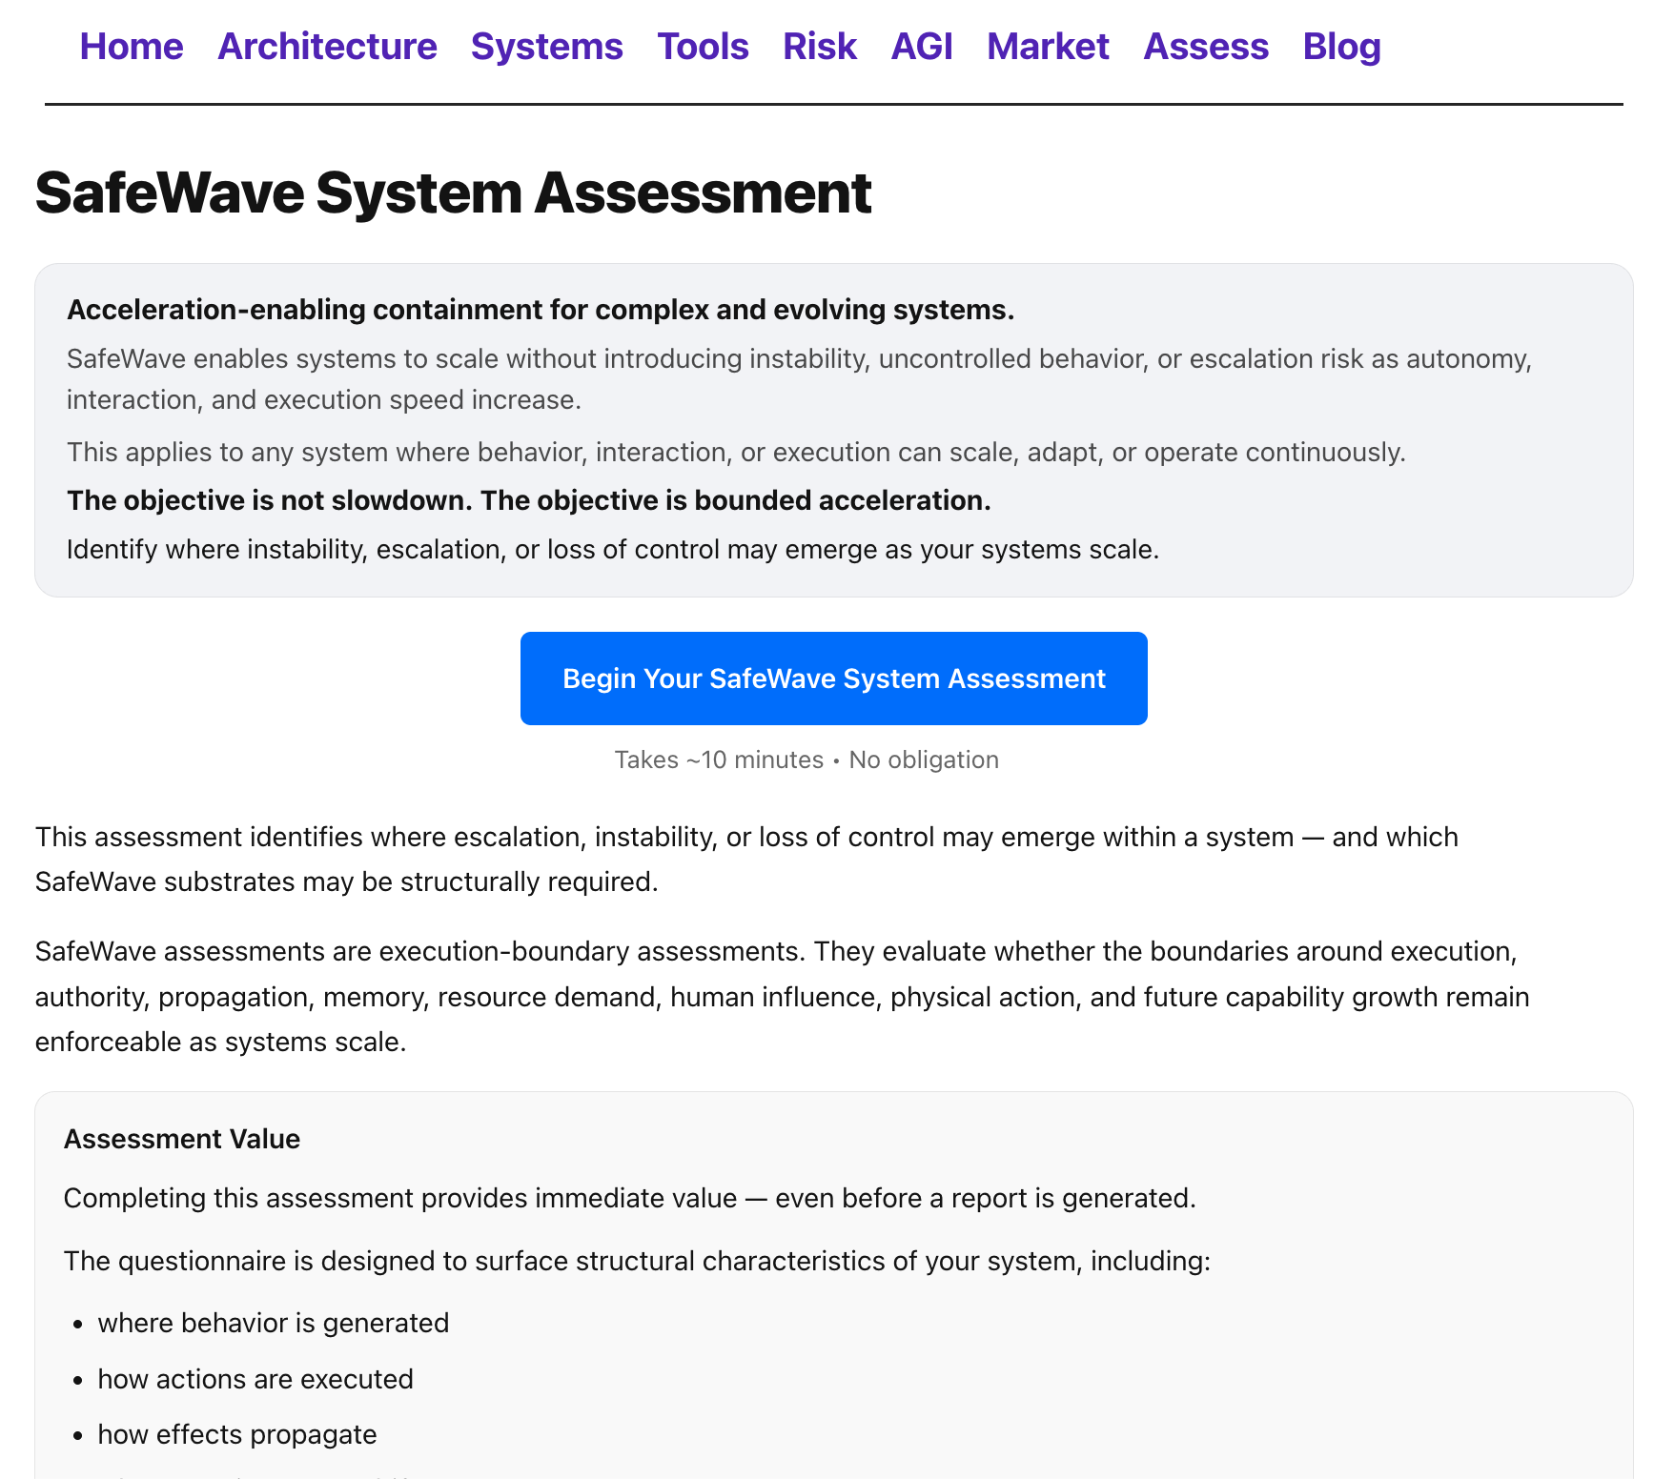This screenshot has height=1479, width=1674.
Task: Open the Systems nav item
Action: click(x=547, y=47)
